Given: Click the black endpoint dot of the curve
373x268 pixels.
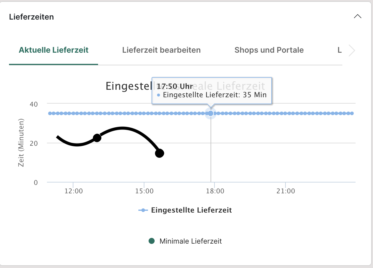Looking at the screenshot, I should tap(159, 153).
